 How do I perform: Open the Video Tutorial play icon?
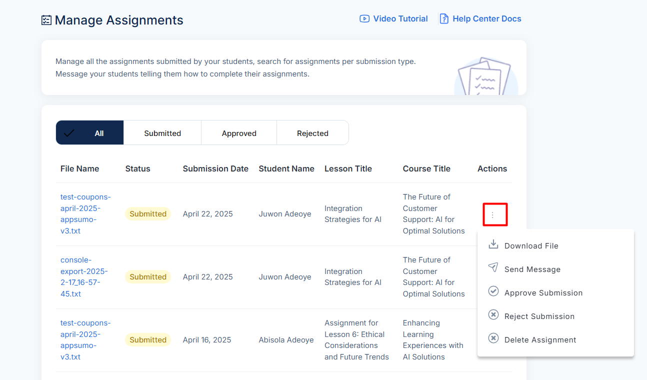[x=364, y=18]
